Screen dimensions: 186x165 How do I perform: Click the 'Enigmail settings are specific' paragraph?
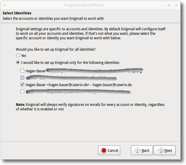tap(91, 34)
